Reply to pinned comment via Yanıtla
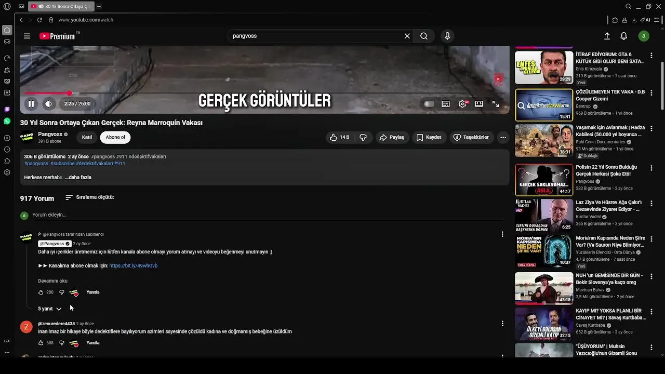The height and width of the screenshot is (374, 665). click(93, 292)
